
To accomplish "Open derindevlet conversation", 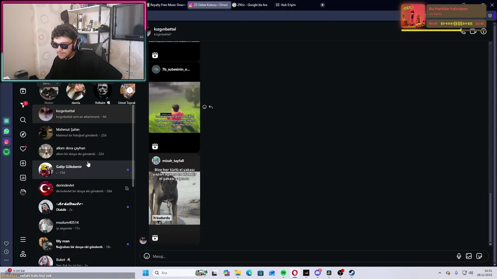I will (83, 188).
